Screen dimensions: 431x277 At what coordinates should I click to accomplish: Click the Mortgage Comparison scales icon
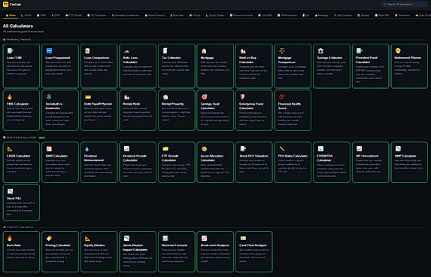[282, 51]
